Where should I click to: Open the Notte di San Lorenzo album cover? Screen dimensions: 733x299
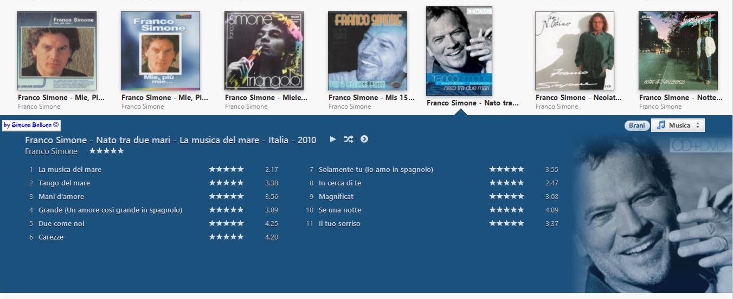tap(678, 51)
